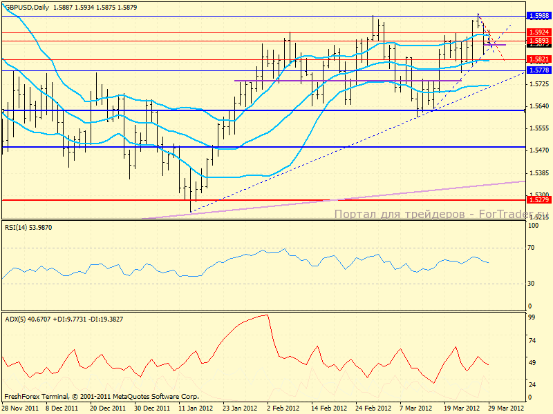Click the red 1.5893 price tag
Image resolution: width=553 pixels, height=414 pixels.
click(x=538, y=41)
